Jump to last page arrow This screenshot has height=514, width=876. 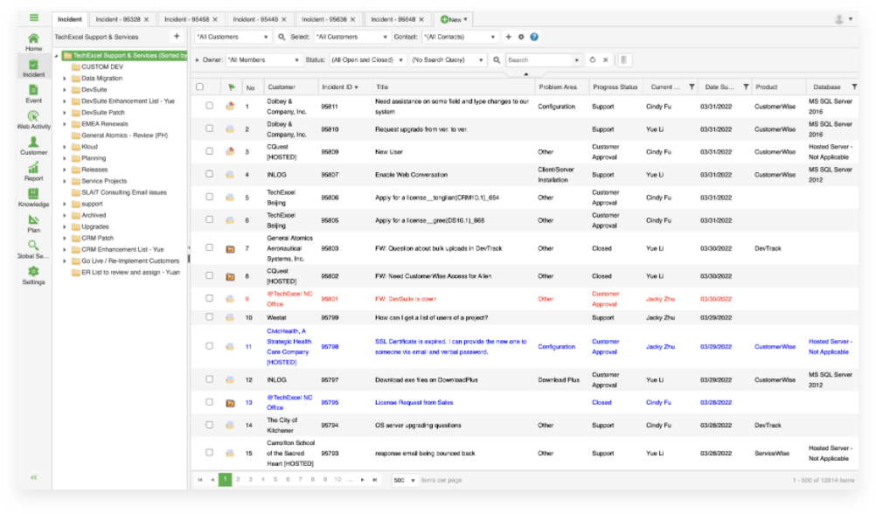(x=375, y=480)
